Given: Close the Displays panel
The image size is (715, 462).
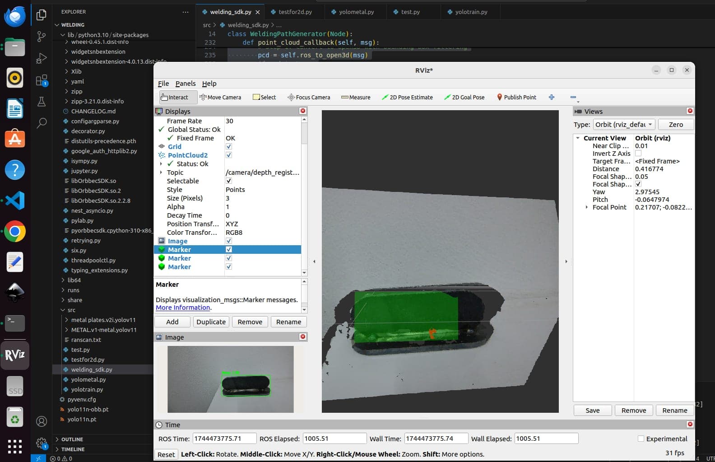Looking at the screenshot, I should tap(303, 111).
